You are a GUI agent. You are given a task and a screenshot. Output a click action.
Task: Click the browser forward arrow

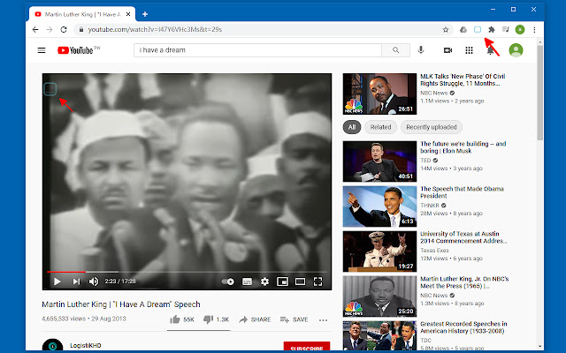click(50, 29)
